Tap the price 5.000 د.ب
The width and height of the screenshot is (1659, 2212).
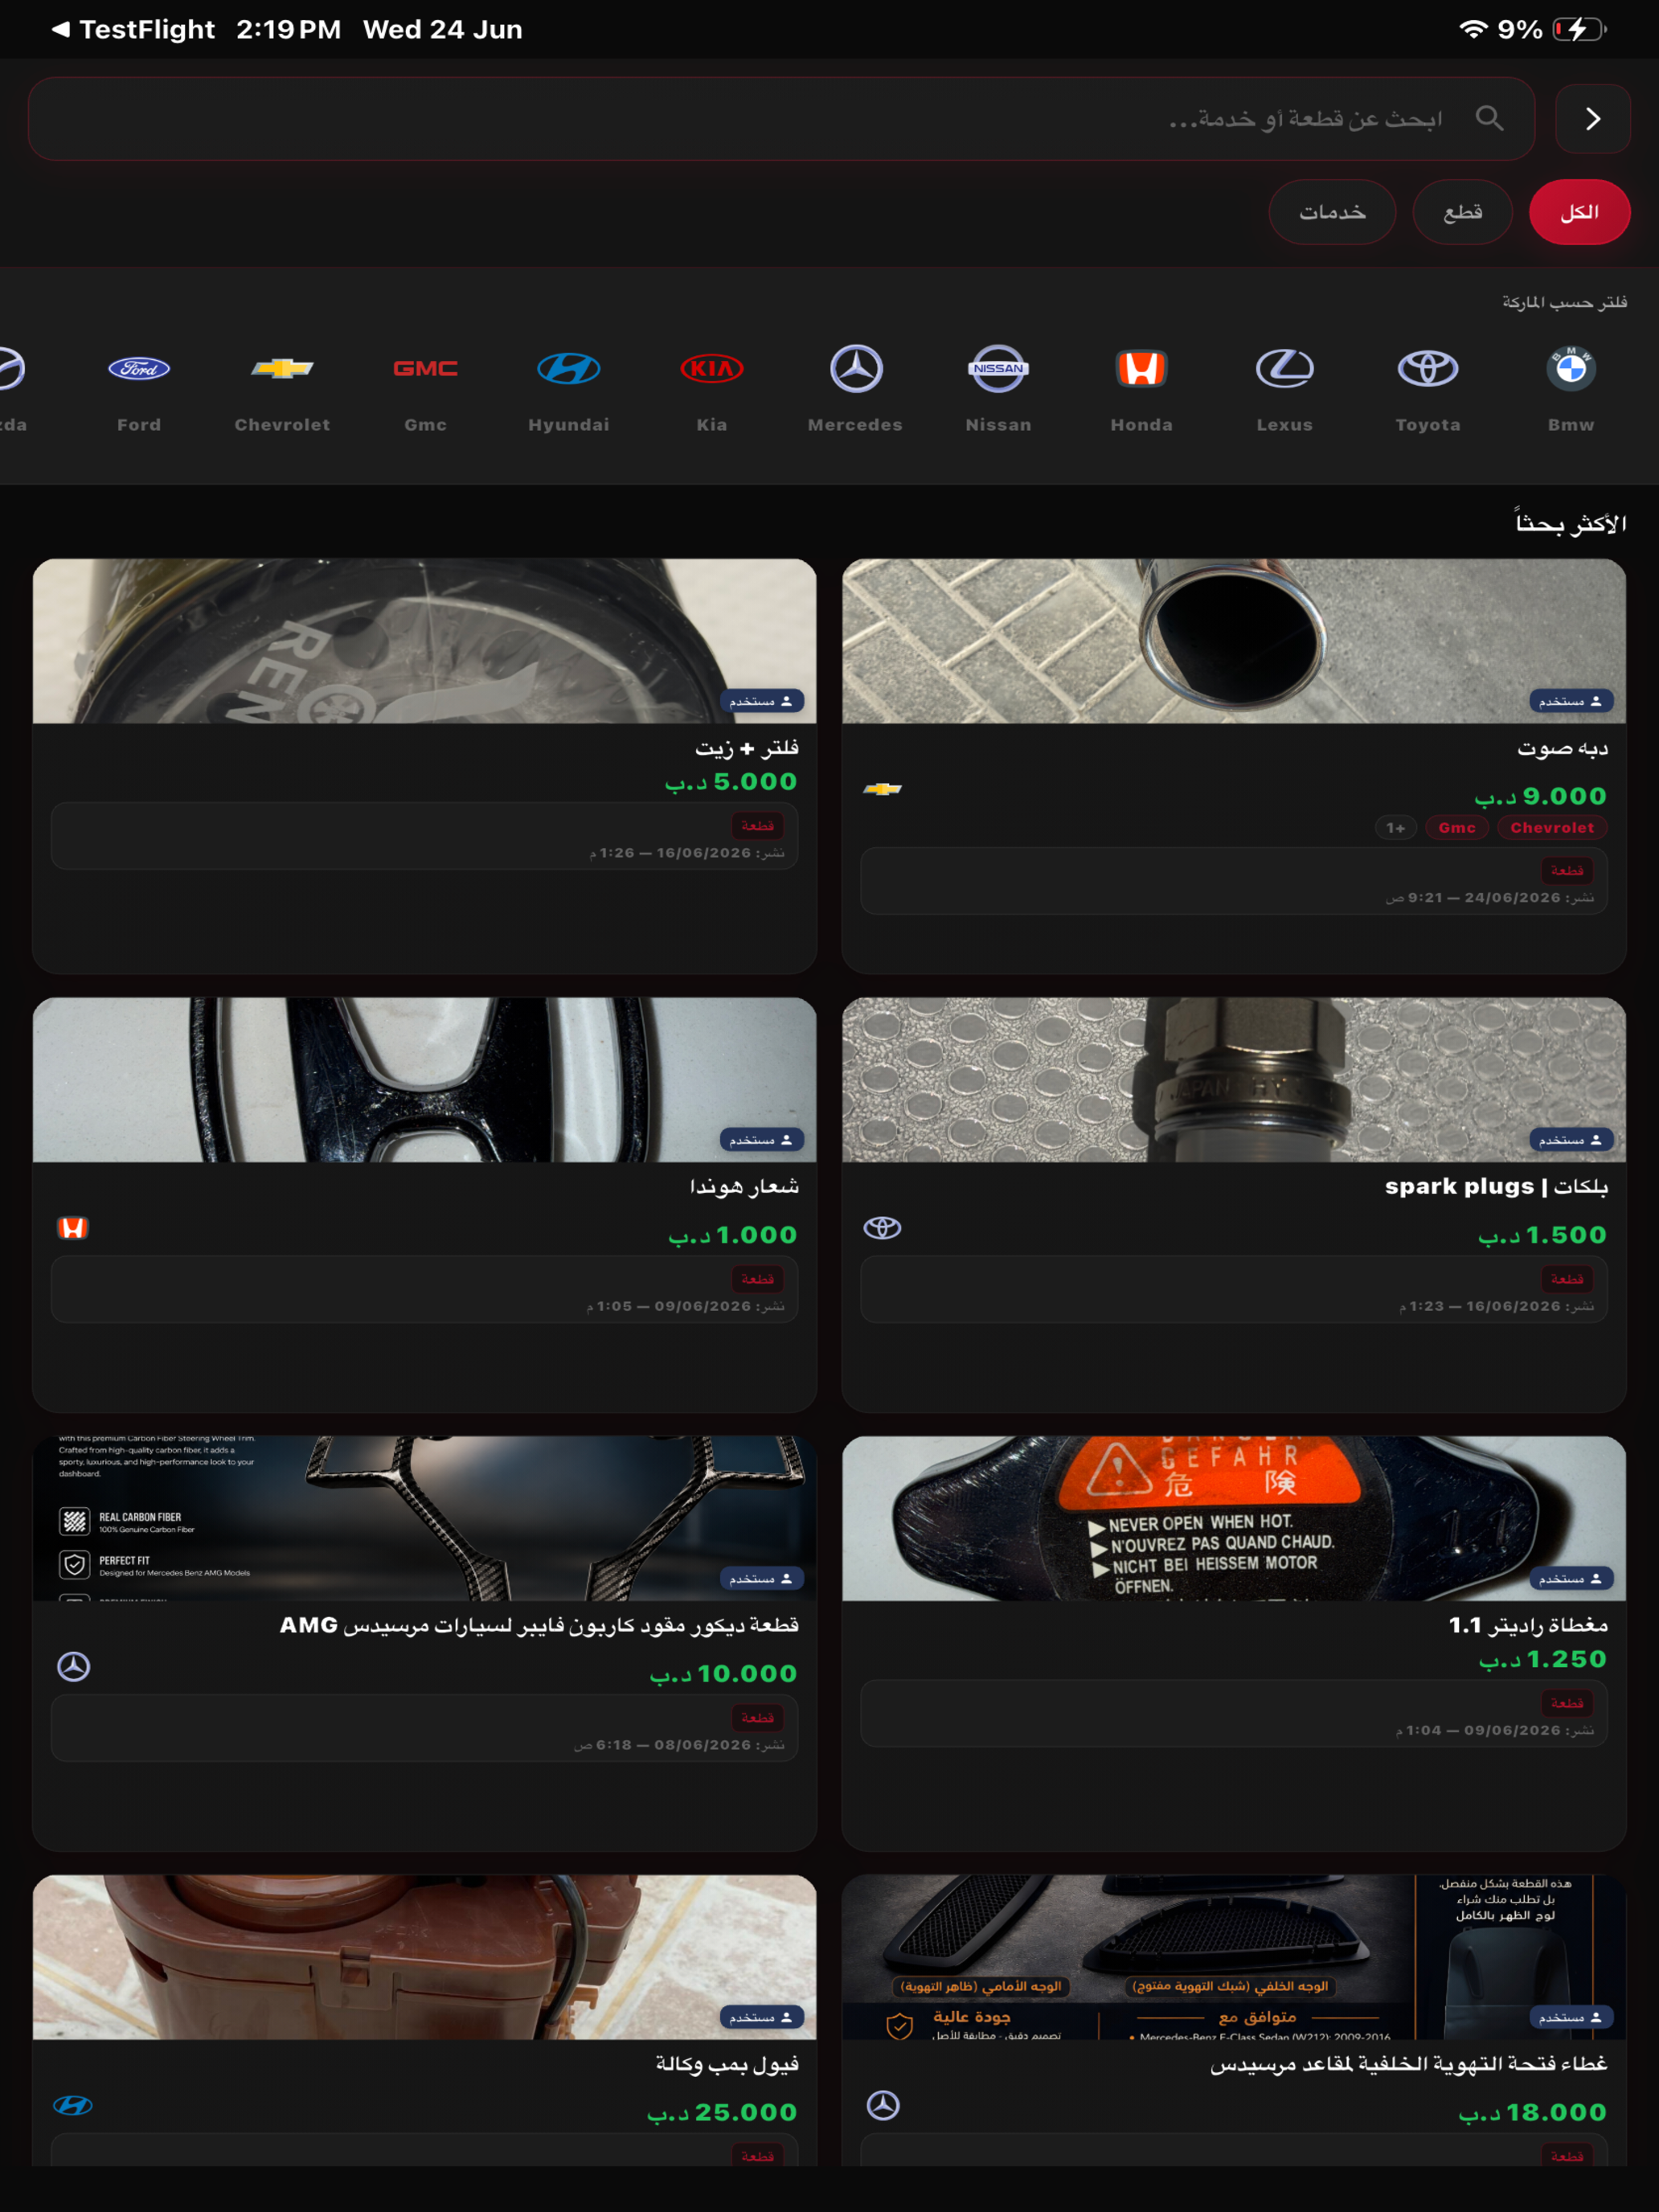[x=731, y=781]
